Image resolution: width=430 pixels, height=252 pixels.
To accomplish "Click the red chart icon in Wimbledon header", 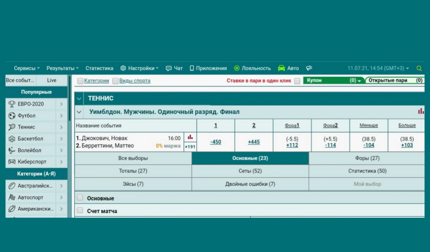I will coord(421,112).
